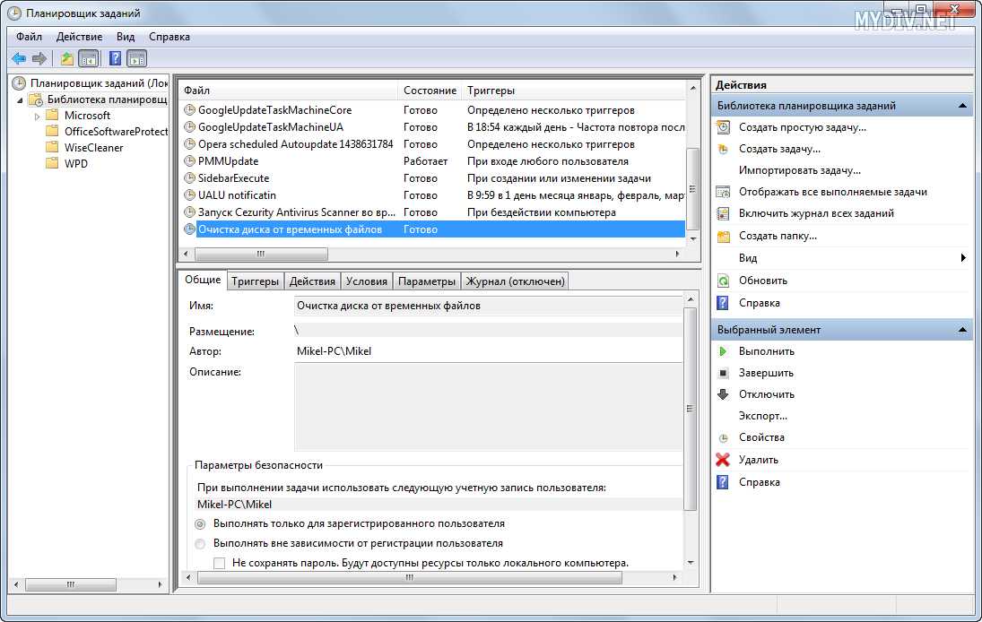Click the blue Help toolbar icon

point(115,59)
